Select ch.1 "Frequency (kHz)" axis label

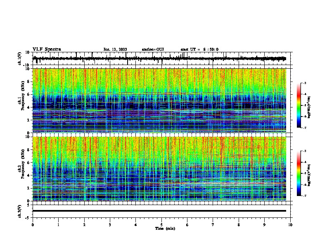point(23,96)
